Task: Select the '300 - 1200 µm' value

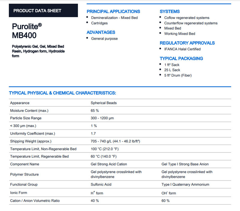Action: [x=102, y=118]
